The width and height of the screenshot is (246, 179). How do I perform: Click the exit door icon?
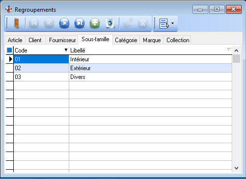click(16, 24)
